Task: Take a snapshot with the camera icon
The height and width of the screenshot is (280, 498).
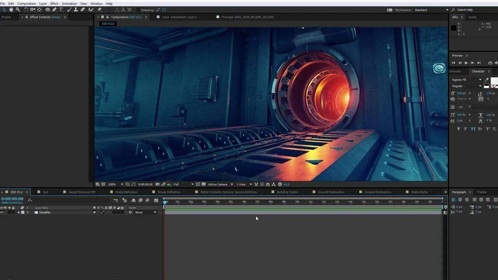Action: pyautogui.click(x=158, y=184)
